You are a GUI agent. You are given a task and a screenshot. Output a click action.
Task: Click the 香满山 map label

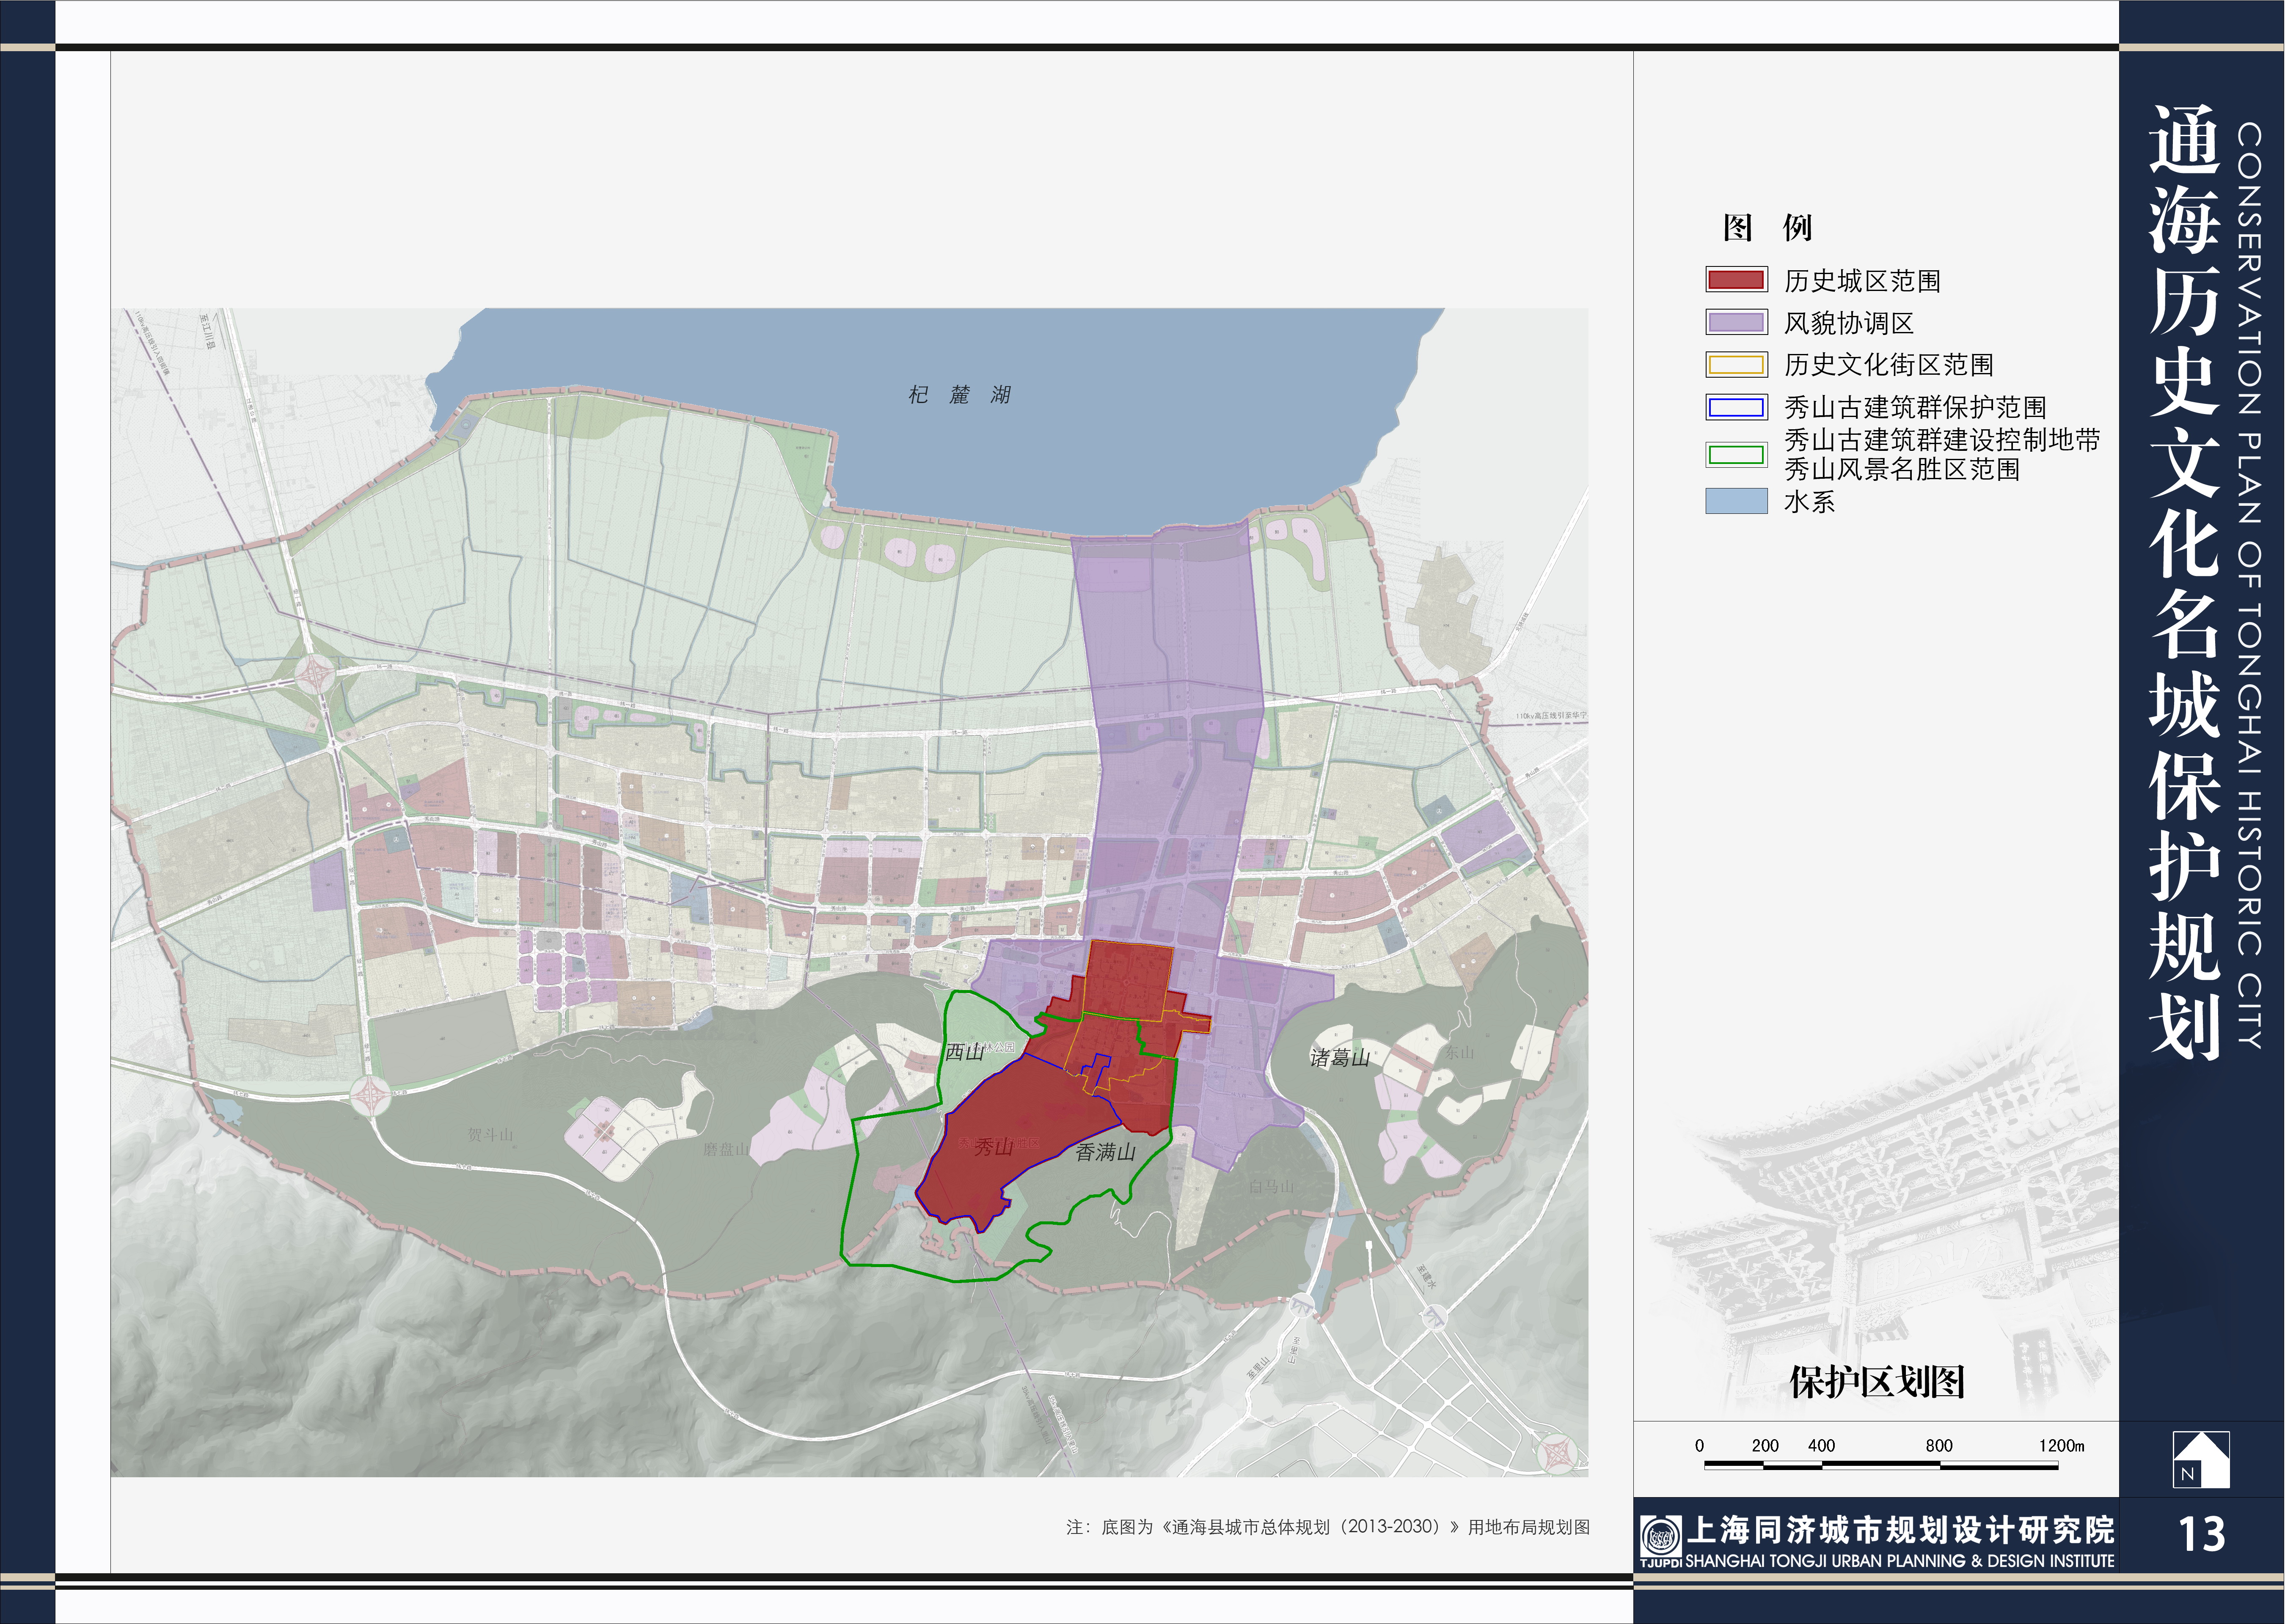coord(1106,1152)
